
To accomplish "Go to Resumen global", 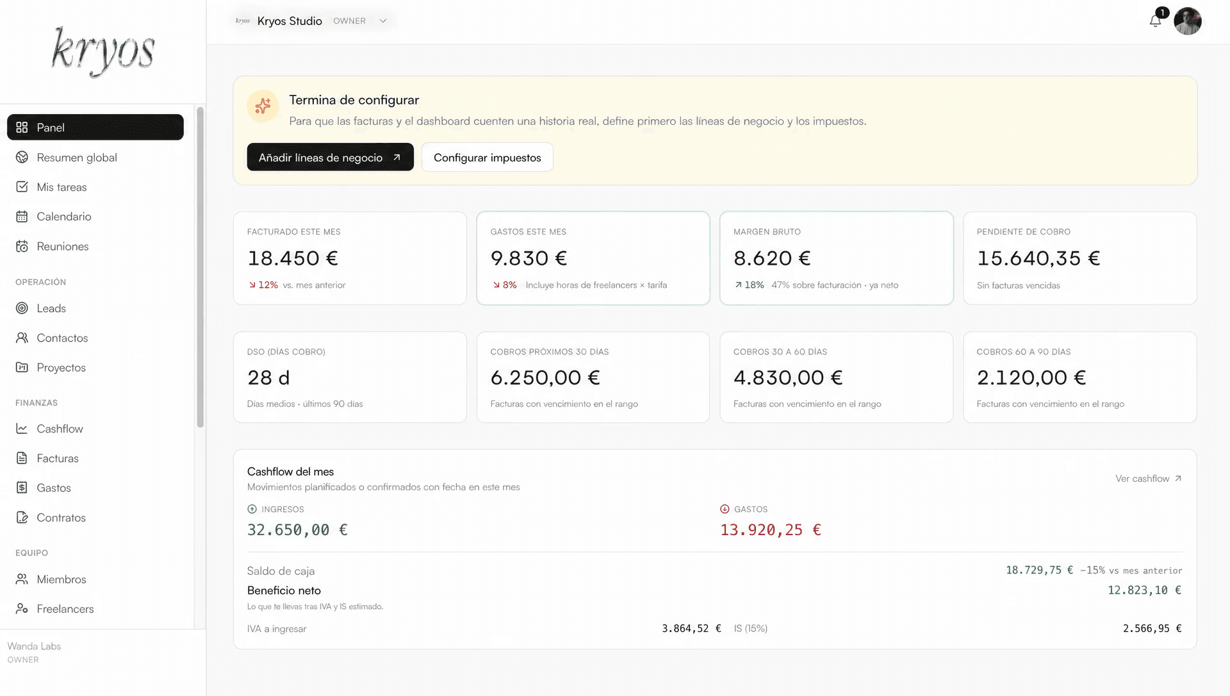I will [x=95, y=157].
